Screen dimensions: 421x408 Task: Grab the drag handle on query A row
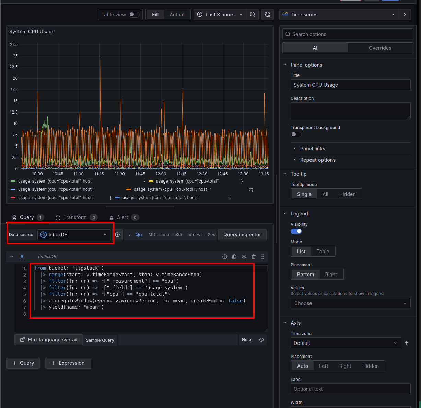[262, 257]
